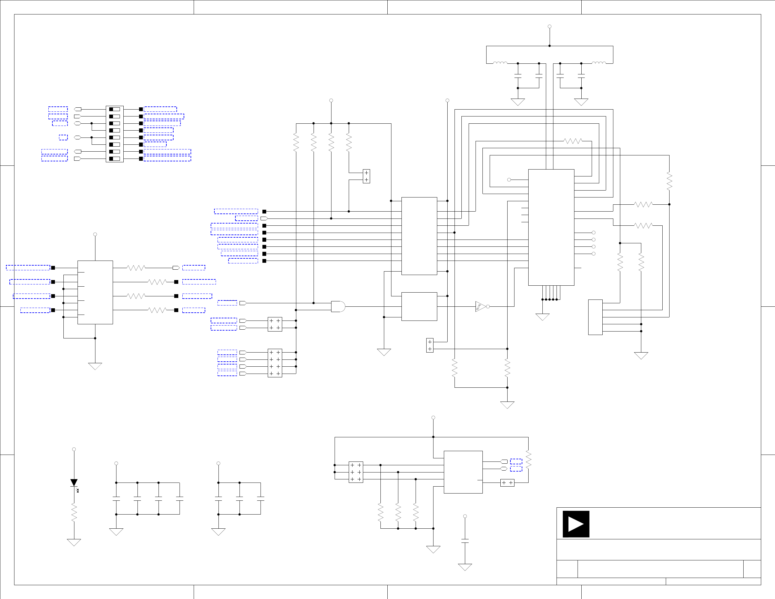The image size is (775, 599).
Task: Click the upper output port arrow of the bottom-center IC
Action: tap(504, 462)
